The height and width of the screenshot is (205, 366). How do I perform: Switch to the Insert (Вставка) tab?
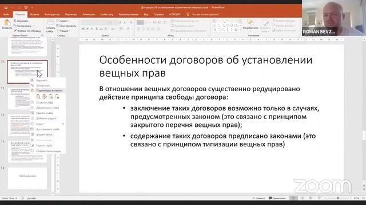pos(34,14)
